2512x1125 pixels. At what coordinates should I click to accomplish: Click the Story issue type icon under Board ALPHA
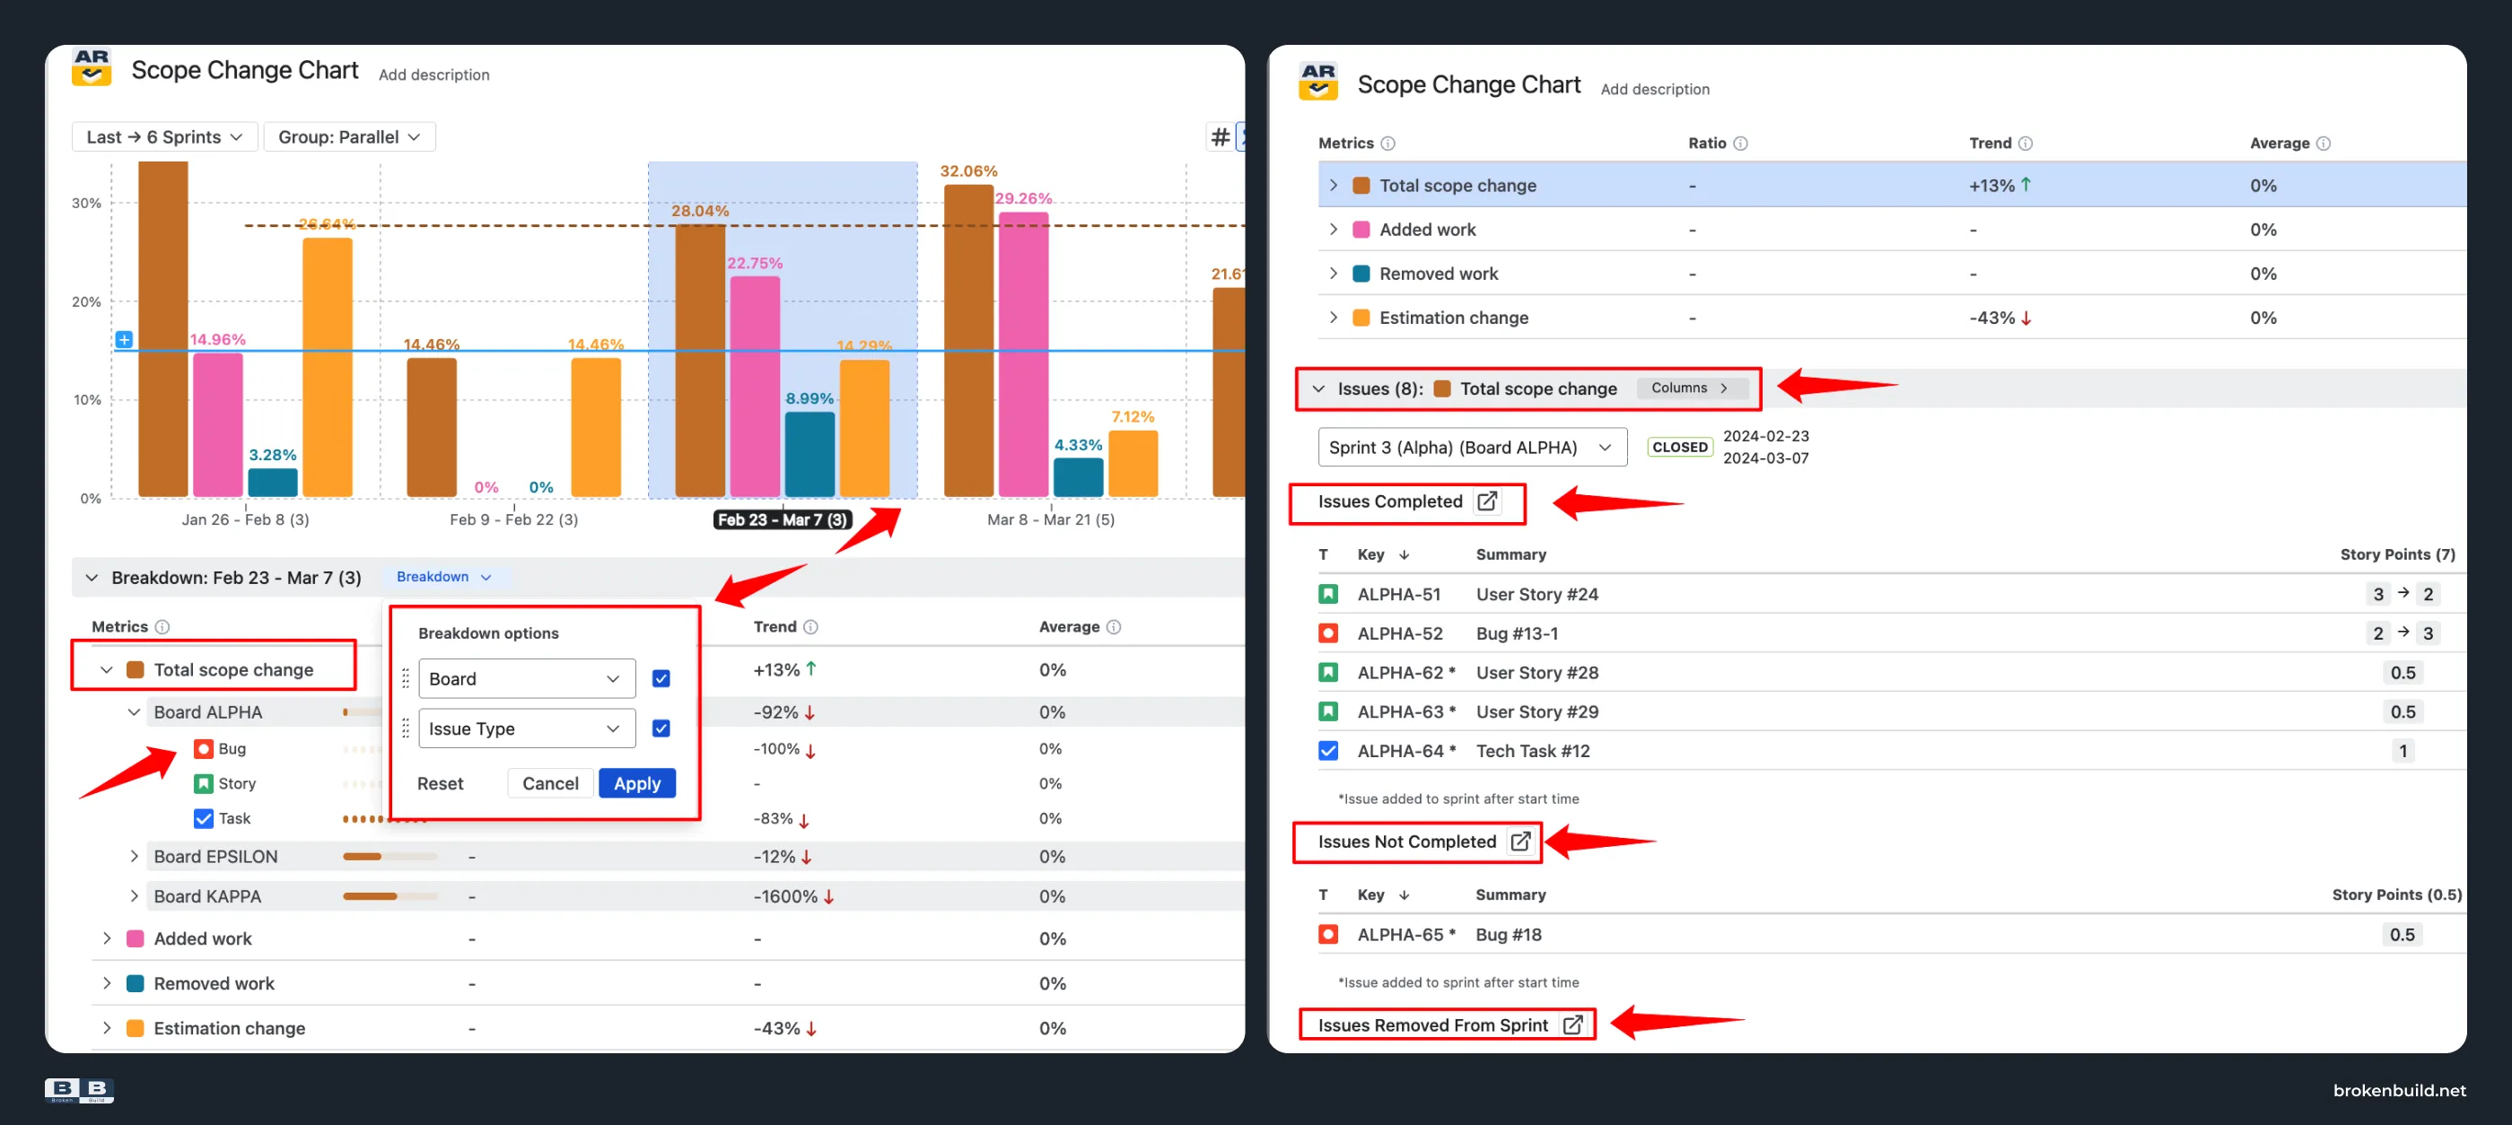(203, 784)
